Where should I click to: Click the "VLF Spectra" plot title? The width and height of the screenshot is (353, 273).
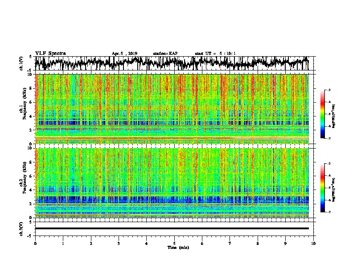coord(50,54)
